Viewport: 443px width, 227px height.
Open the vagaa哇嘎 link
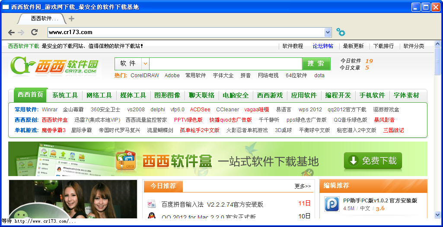257,110
